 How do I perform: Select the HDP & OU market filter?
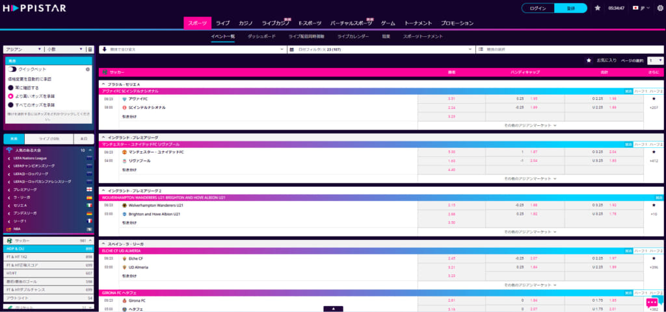(x=48, y=248)
